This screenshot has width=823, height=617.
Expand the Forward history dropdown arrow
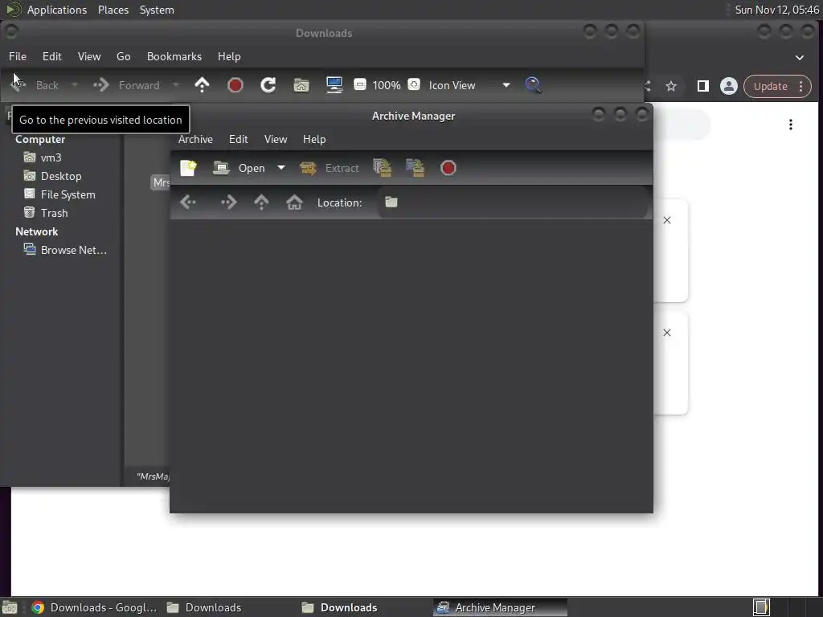point(176,85)
